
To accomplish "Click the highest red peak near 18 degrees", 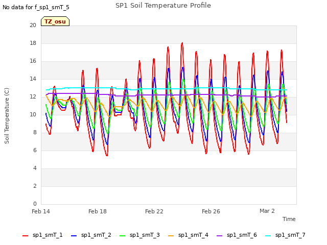I will coord(182,43).
